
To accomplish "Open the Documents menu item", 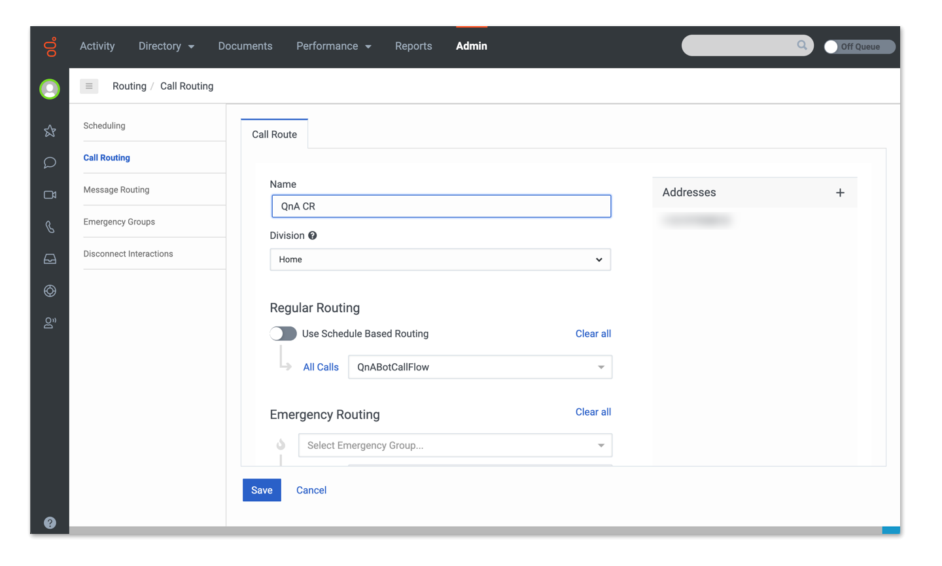I will click(245, 46).
